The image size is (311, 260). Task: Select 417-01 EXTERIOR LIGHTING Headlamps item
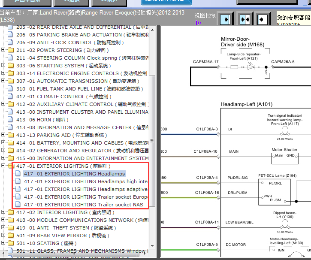click(x=74, y=174)
